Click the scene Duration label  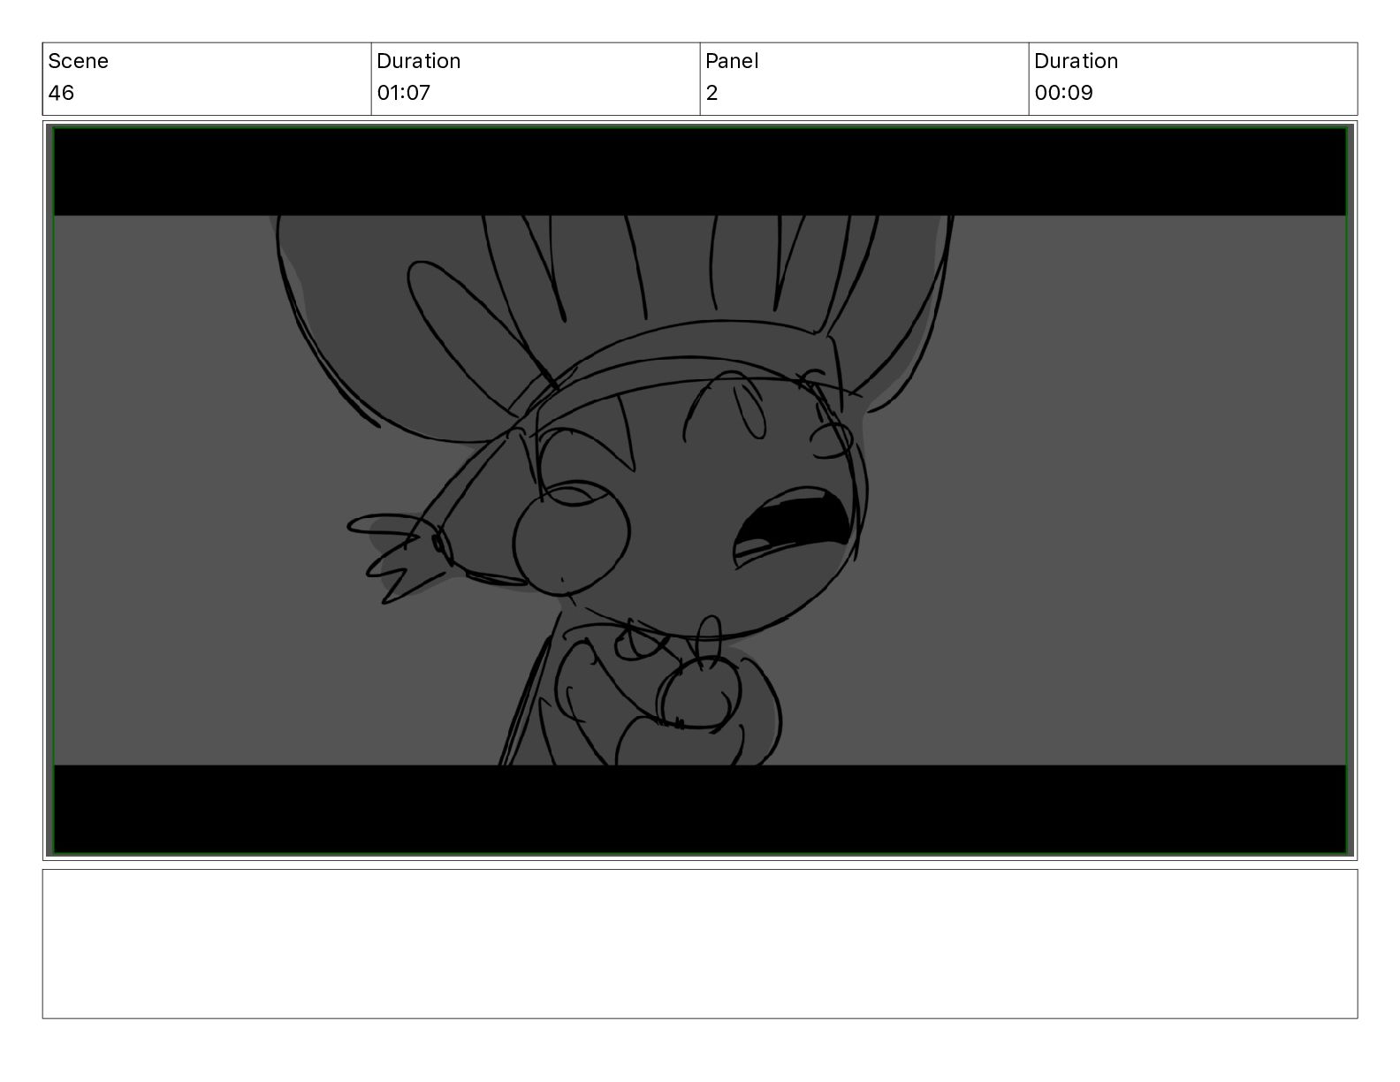(418, 61)
